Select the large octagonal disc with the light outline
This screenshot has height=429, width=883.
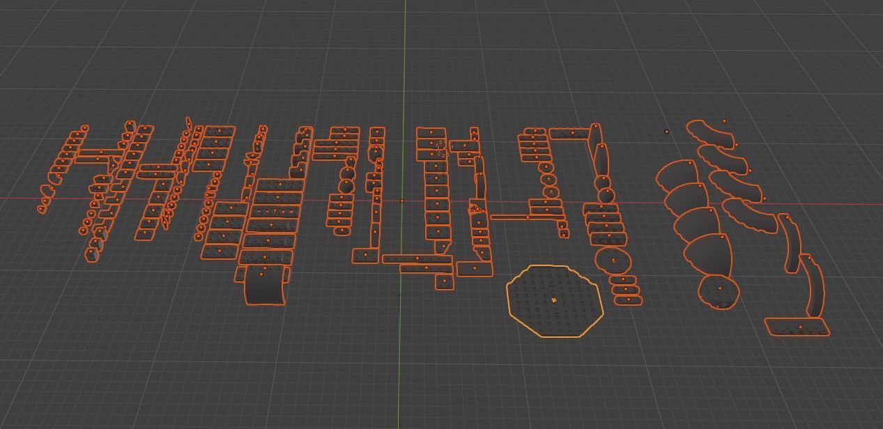tap(555, 301)
